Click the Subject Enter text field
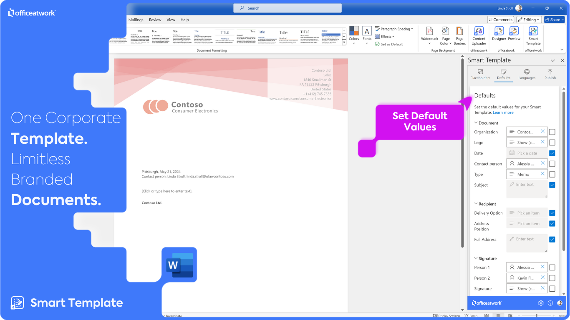This screenshot has height=320, width=570. point(527,189)
